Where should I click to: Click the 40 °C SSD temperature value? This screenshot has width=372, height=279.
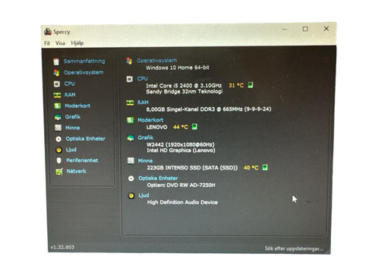tap(251, 168)
